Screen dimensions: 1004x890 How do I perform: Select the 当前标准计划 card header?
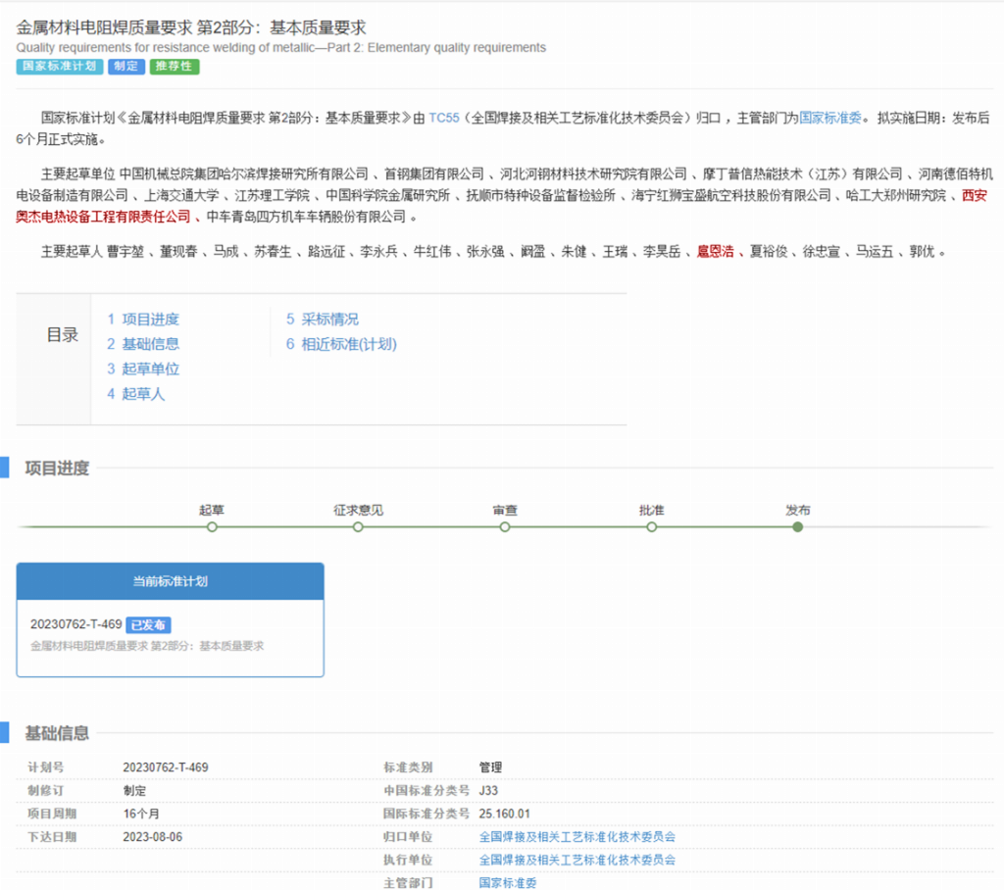pos(170,581)
